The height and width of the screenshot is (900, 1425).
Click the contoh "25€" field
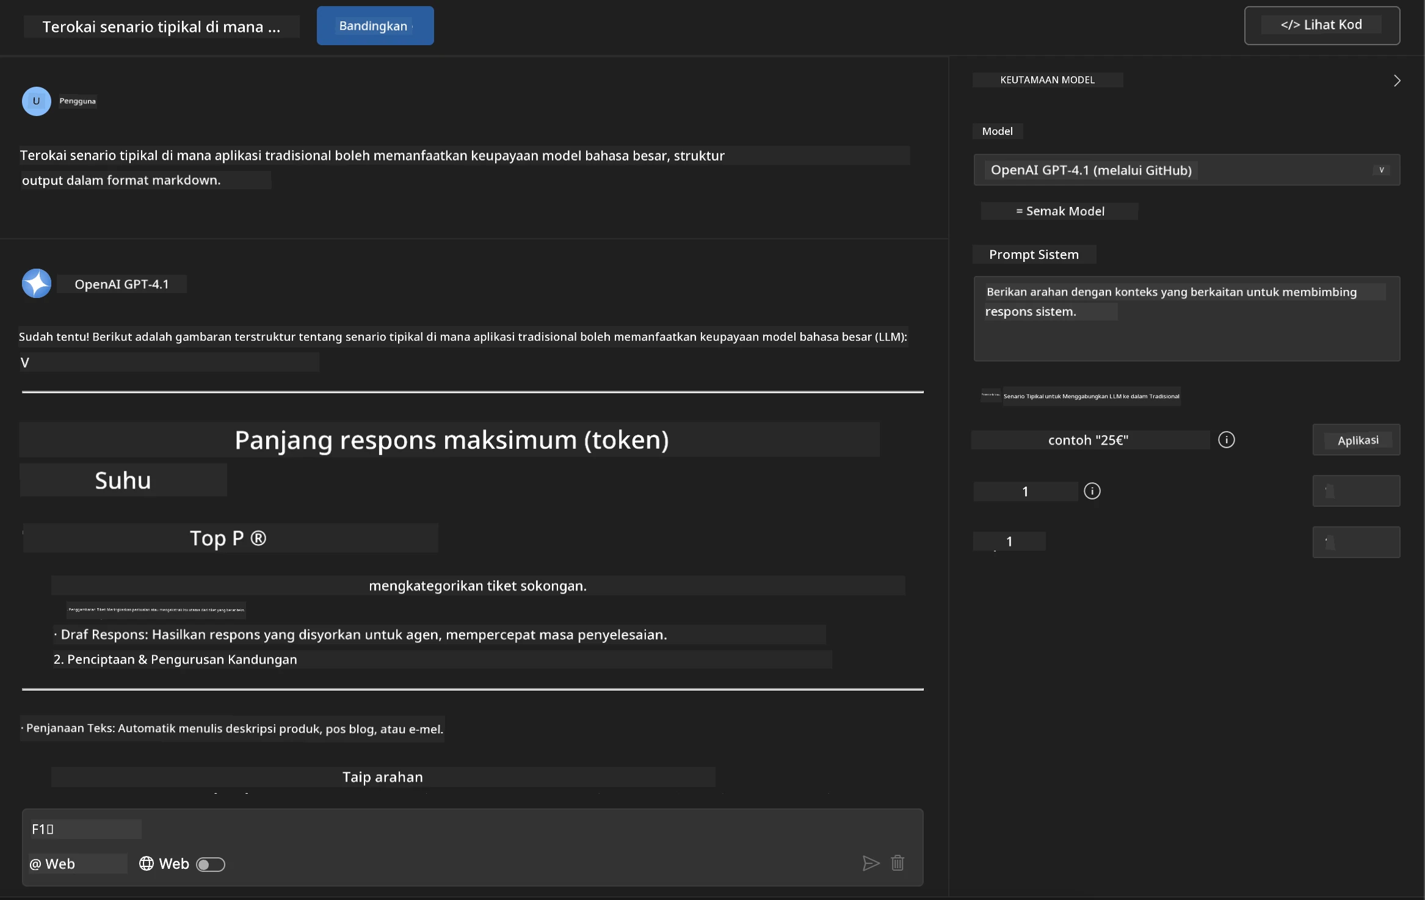click(1090, 440)
